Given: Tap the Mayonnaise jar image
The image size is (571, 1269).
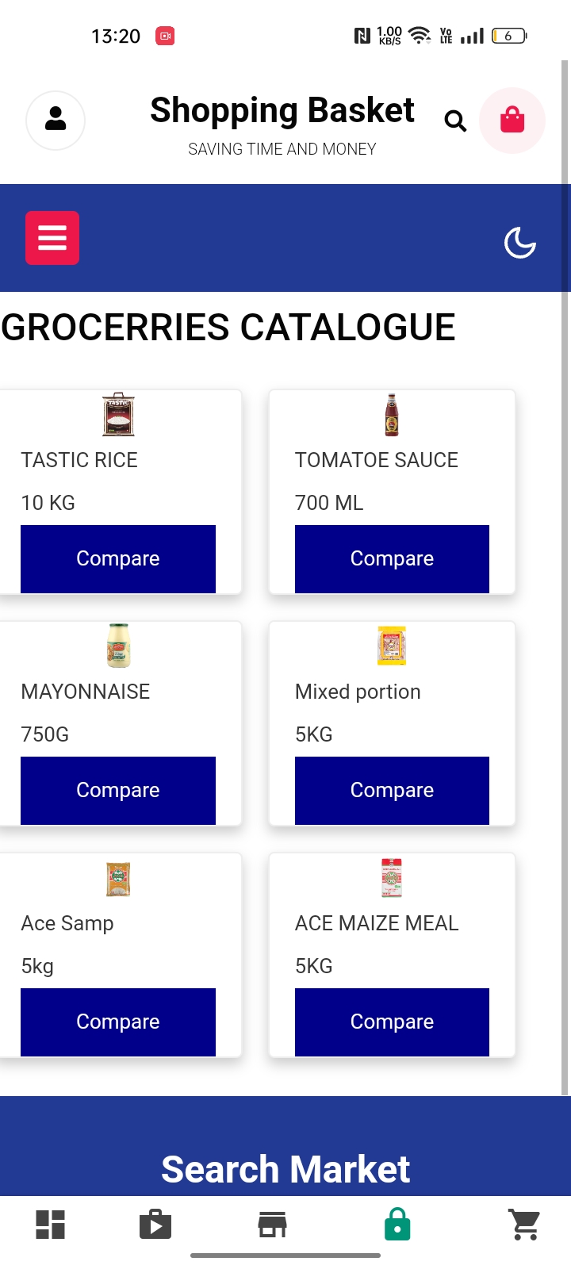Looking at the screenshot, I should pos(118,646).
